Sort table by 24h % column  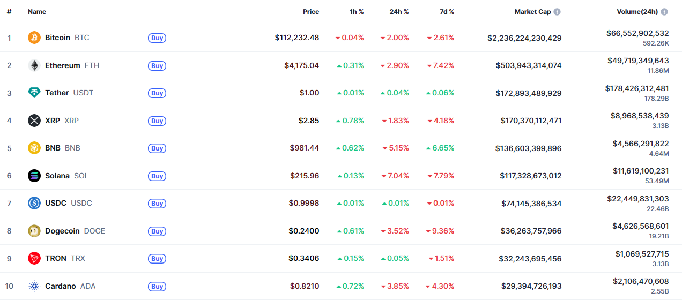pyautogui.click(x=399, y=12)
